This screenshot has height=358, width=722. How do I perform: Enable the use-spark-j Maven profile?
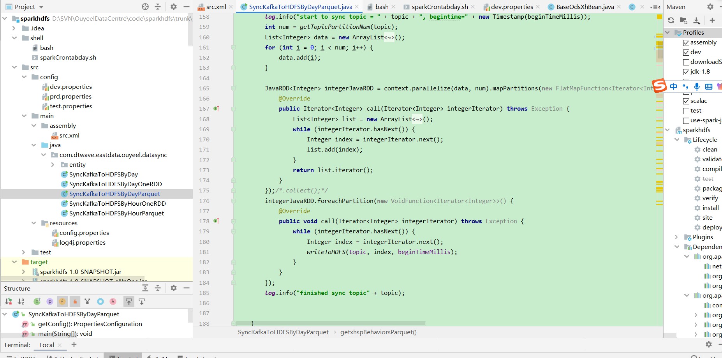click(686, 120)
